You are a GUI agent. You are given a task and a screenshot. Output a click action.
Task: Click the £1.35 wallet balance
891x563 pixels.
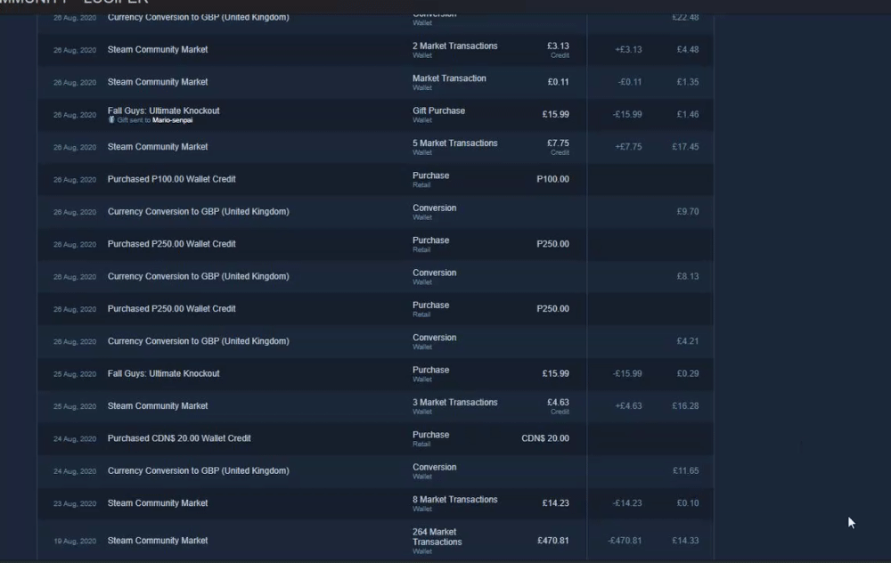click(x=688, y=82)
